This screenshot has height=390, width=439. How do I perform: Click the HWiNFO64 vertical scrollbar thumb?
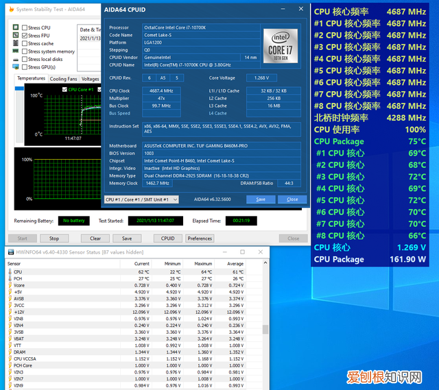click(265, 329)
